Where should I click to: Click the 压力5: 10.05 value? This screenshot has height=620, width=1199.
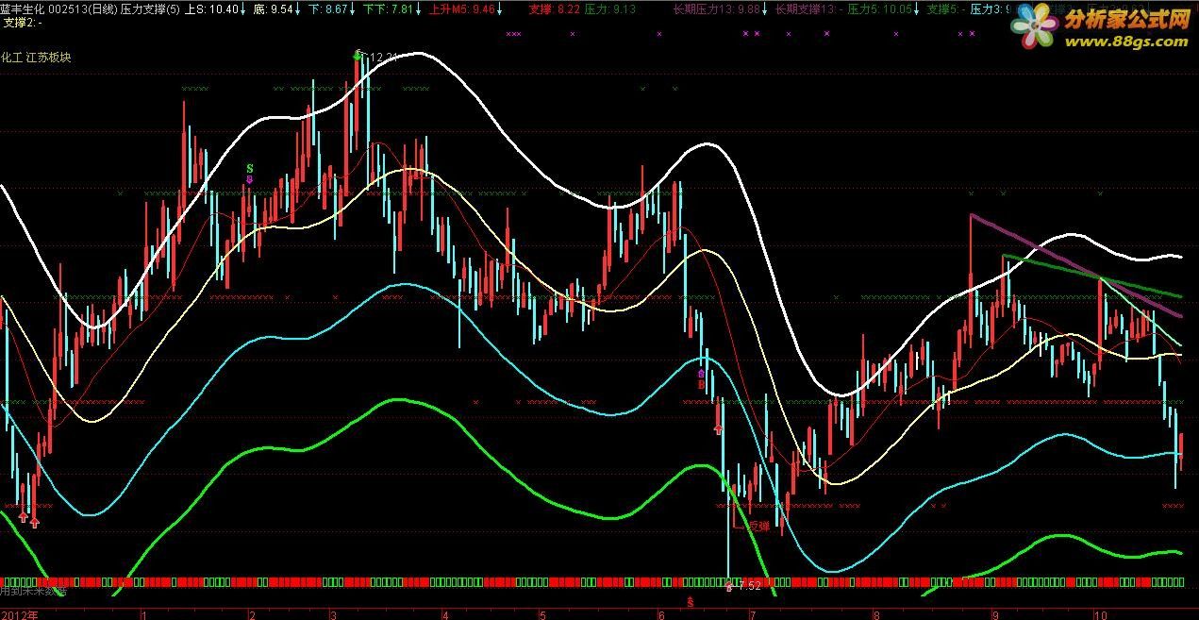(879, 8)
